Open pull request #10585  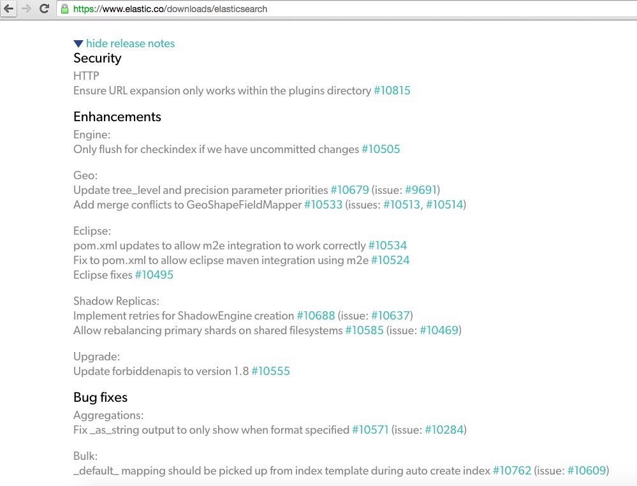pos(364,330)
